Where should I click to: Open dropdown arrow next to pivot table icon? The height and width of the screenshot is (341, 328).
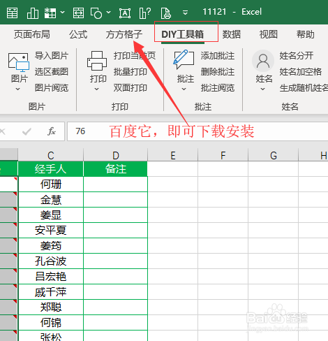[x=62, y=12]
